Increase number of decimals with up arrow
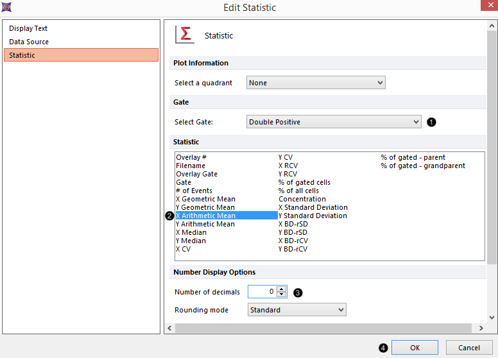Image resolution: width=498 pixels, height=358 pixels. [281, 289]
